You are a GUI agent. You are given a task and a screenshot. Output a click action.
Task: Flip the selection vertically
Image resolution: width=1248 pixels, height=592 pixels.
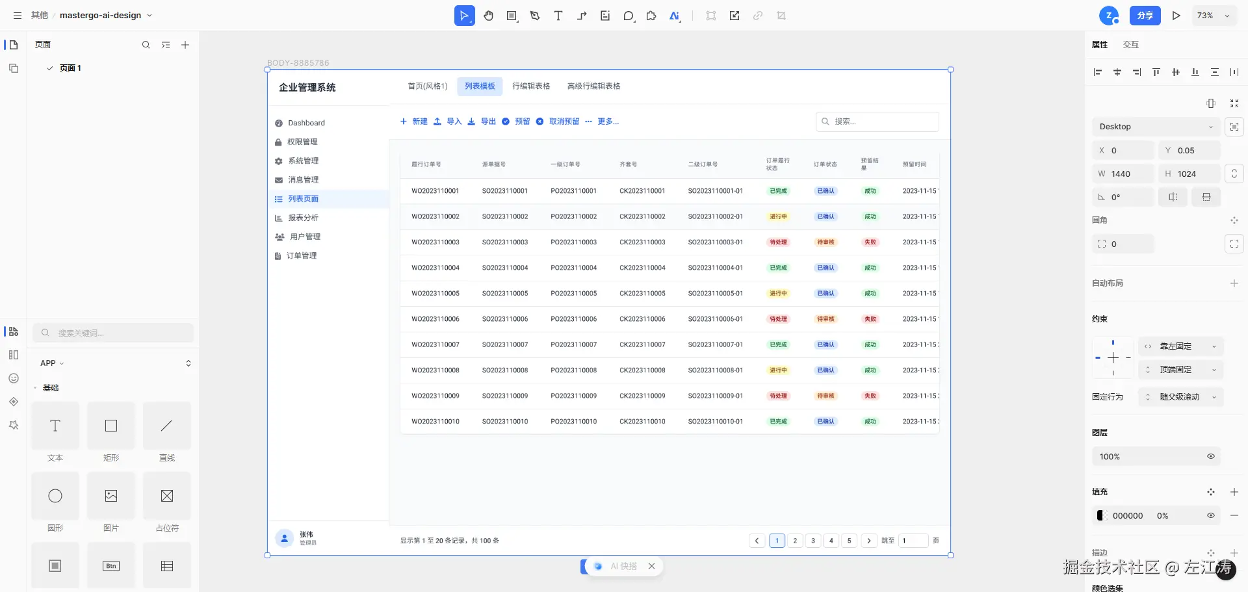[x=1206, y=197]
